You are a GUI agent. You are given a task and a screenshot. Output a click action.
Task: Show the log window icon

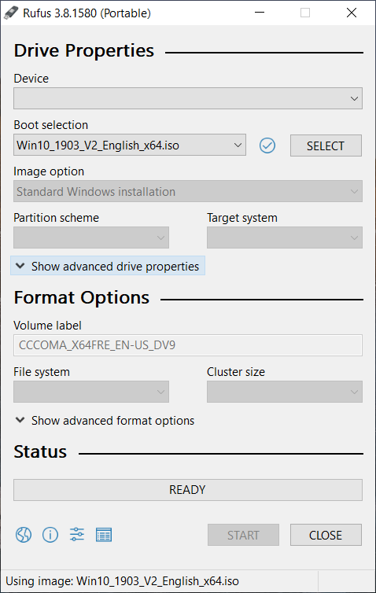click(104, 535)
